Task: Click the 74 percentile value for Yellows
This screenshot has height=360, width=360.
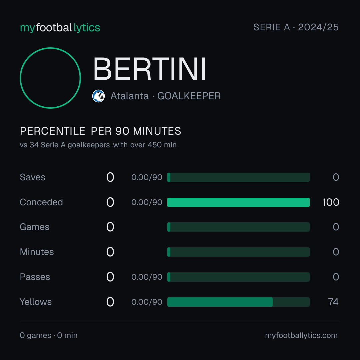Action: tap(333, 302)
